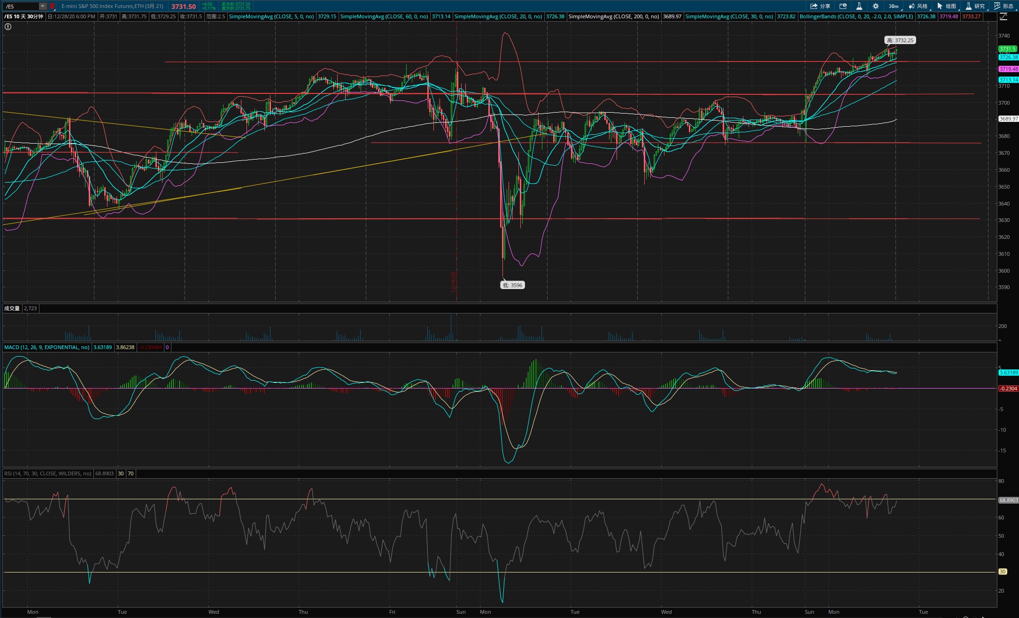Click the high 3732.25 price bubble

[900, 40]
